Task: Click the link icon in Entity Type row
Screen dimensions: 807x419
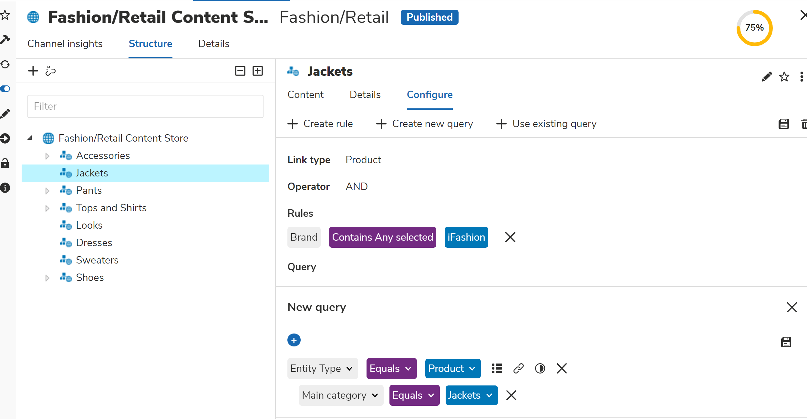Action: [518, 368]
